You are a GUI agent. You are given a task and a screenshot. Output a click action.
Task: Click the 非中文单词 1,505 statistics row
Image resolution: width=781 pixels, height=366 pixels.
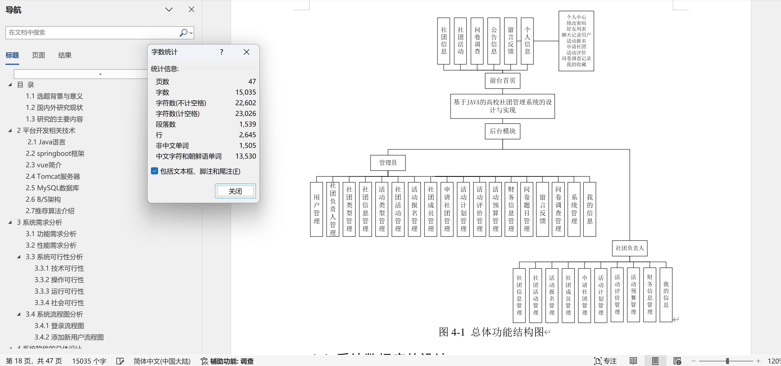(205, 145)
